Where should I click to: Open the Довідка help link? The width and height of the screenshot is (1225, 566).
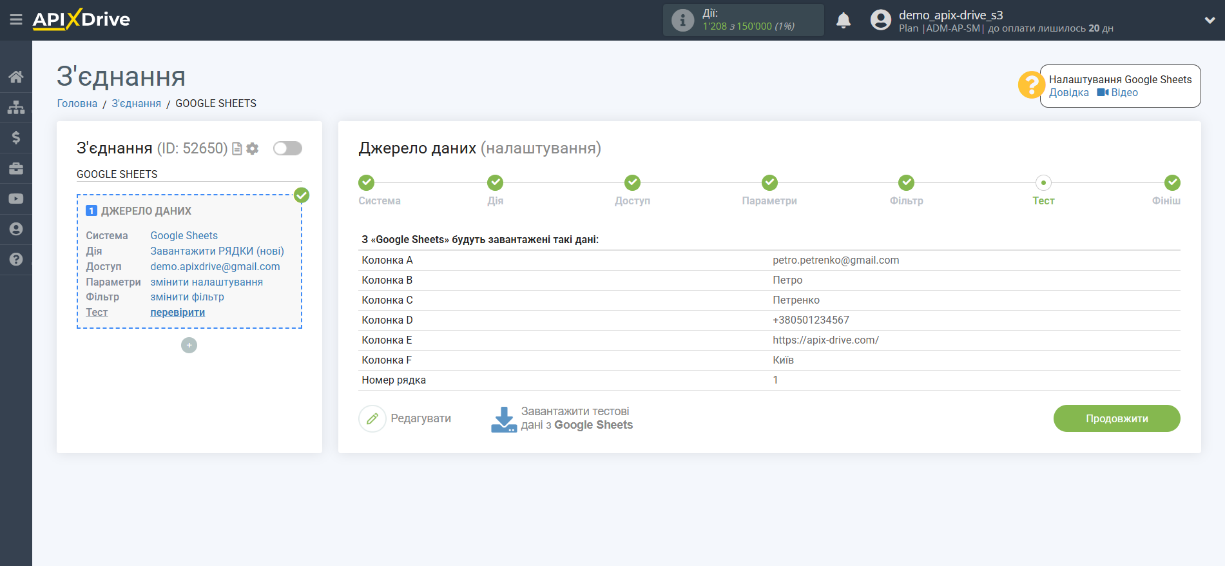click(x=1068, y=93)
